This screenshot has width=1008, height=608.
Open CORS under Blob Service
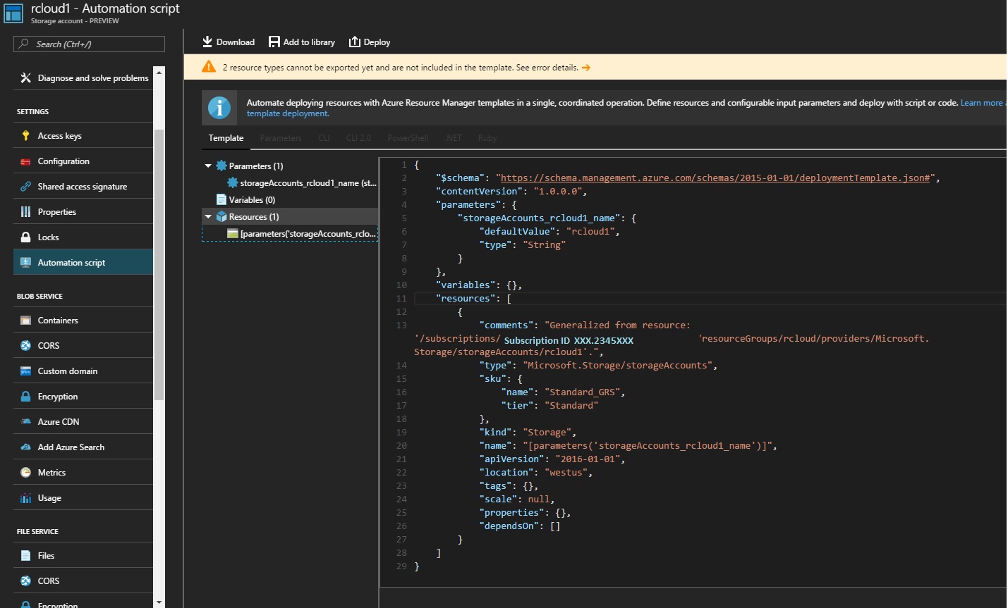coord(49,345)
